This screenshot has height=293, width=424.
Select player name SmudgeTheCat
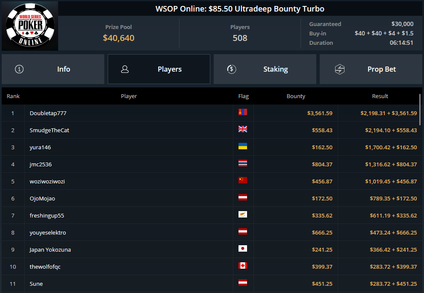[x=49, y=131]
